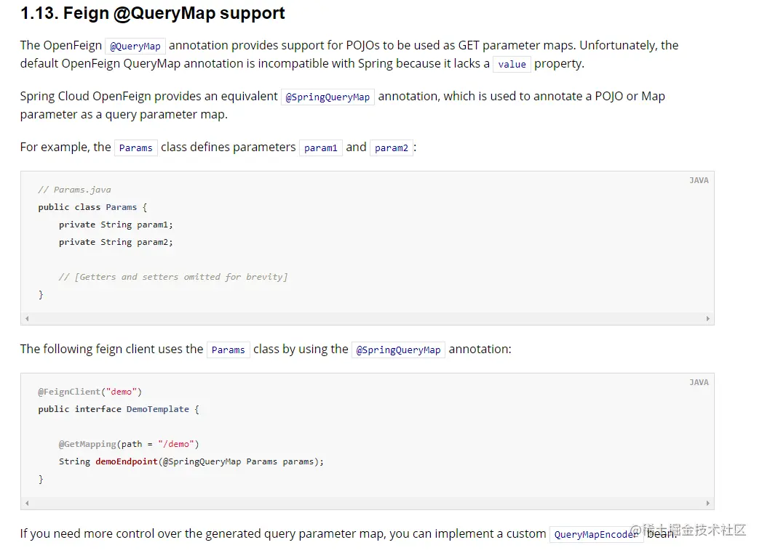
Task: Click right scroll arrow of Params code block
Action: 707,319
